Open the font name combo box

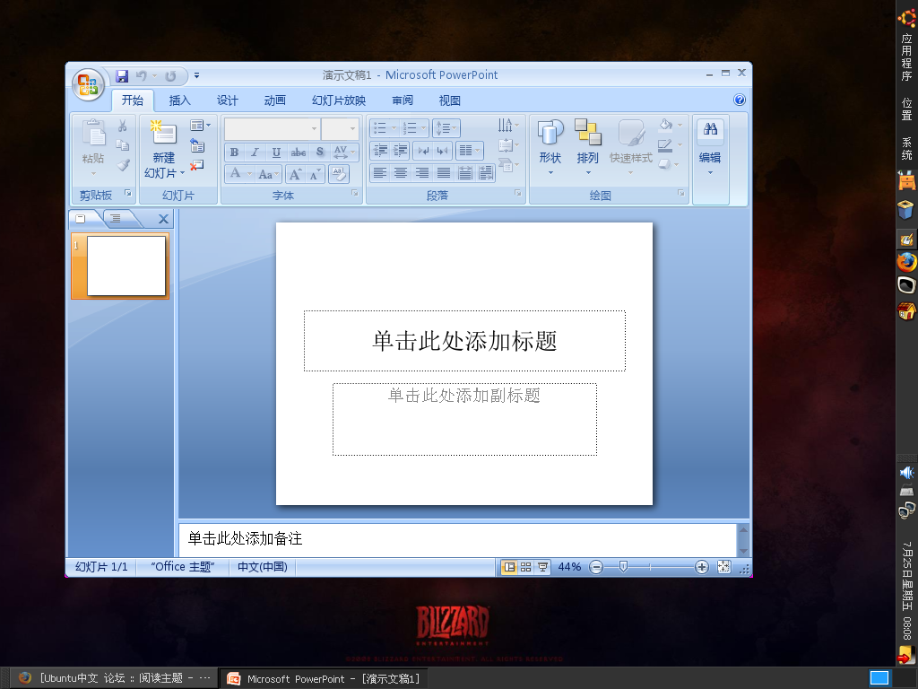tap(273, 128)
